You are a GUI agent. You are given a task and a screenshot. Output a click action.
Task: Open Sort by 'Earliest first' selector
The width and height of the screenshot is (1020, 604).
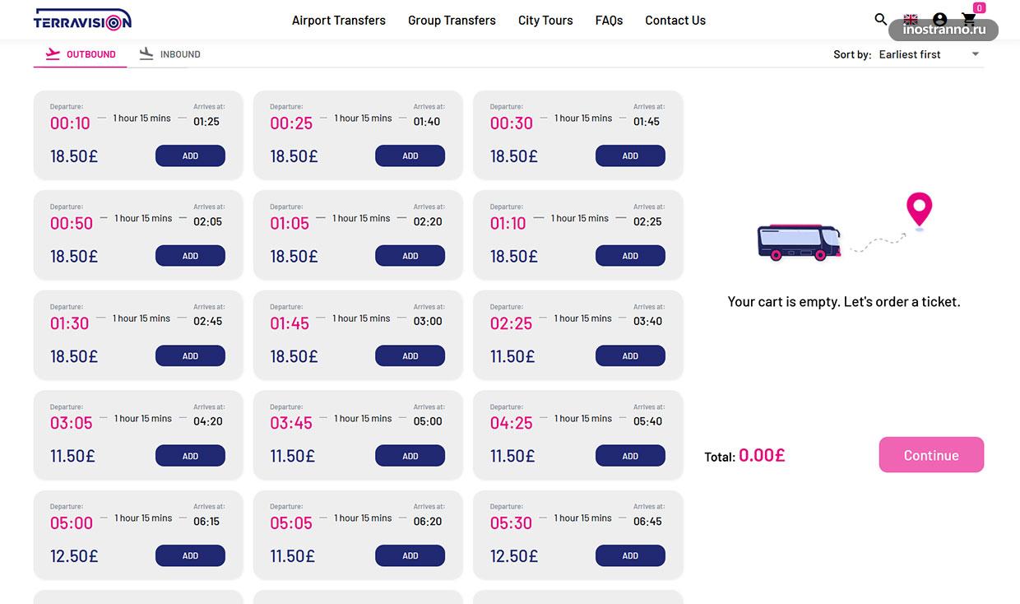[x=910, y=54]
